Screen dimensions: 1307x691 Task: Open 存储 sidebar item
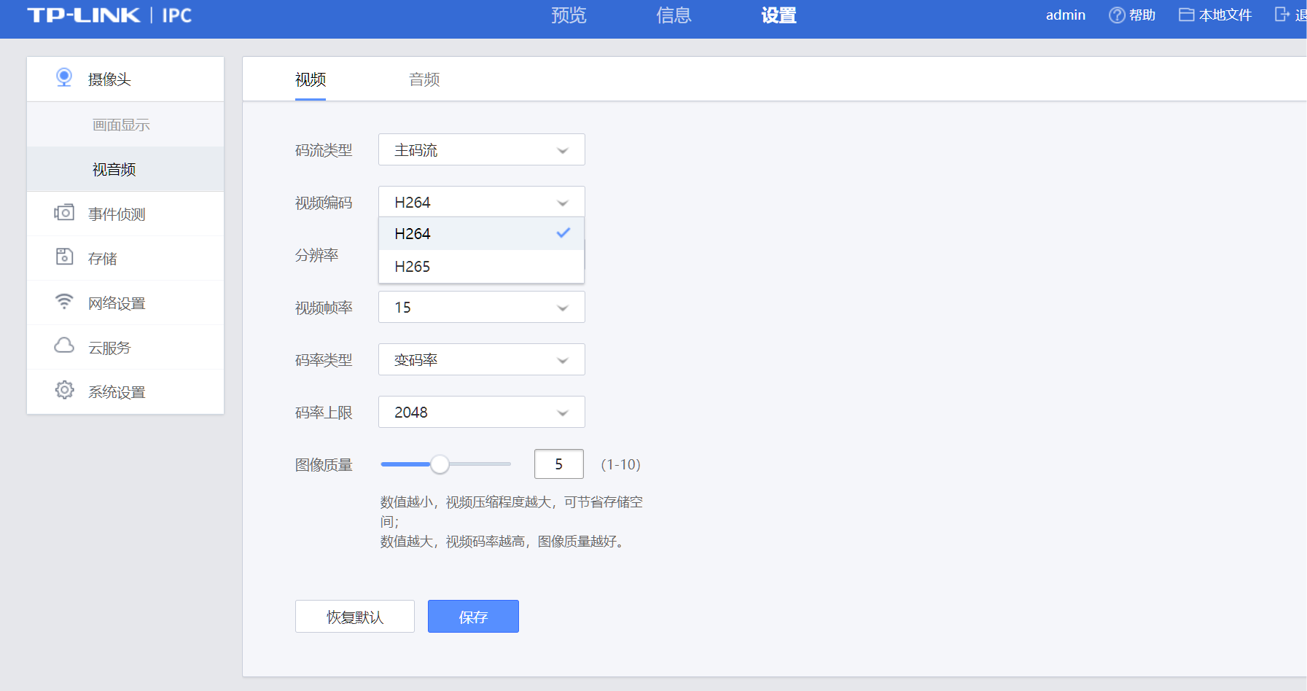(125, 258)
